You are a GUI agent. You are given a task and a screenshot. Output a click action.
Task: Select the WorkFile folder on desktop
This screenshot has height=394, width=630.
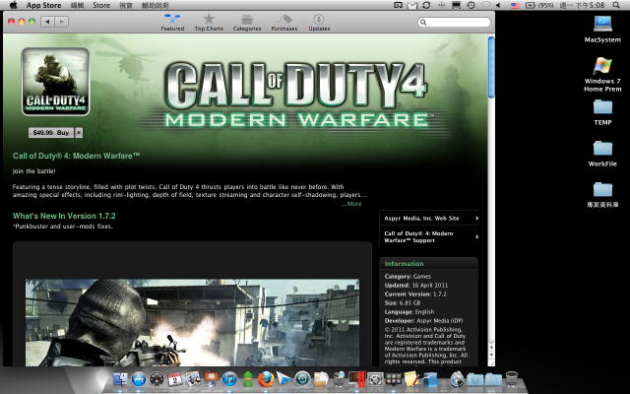(602, 154)
